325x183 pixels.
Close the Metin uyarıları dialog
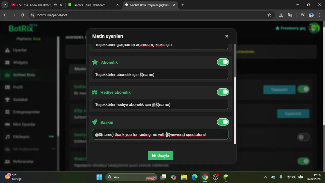click(x=227, y=36)
